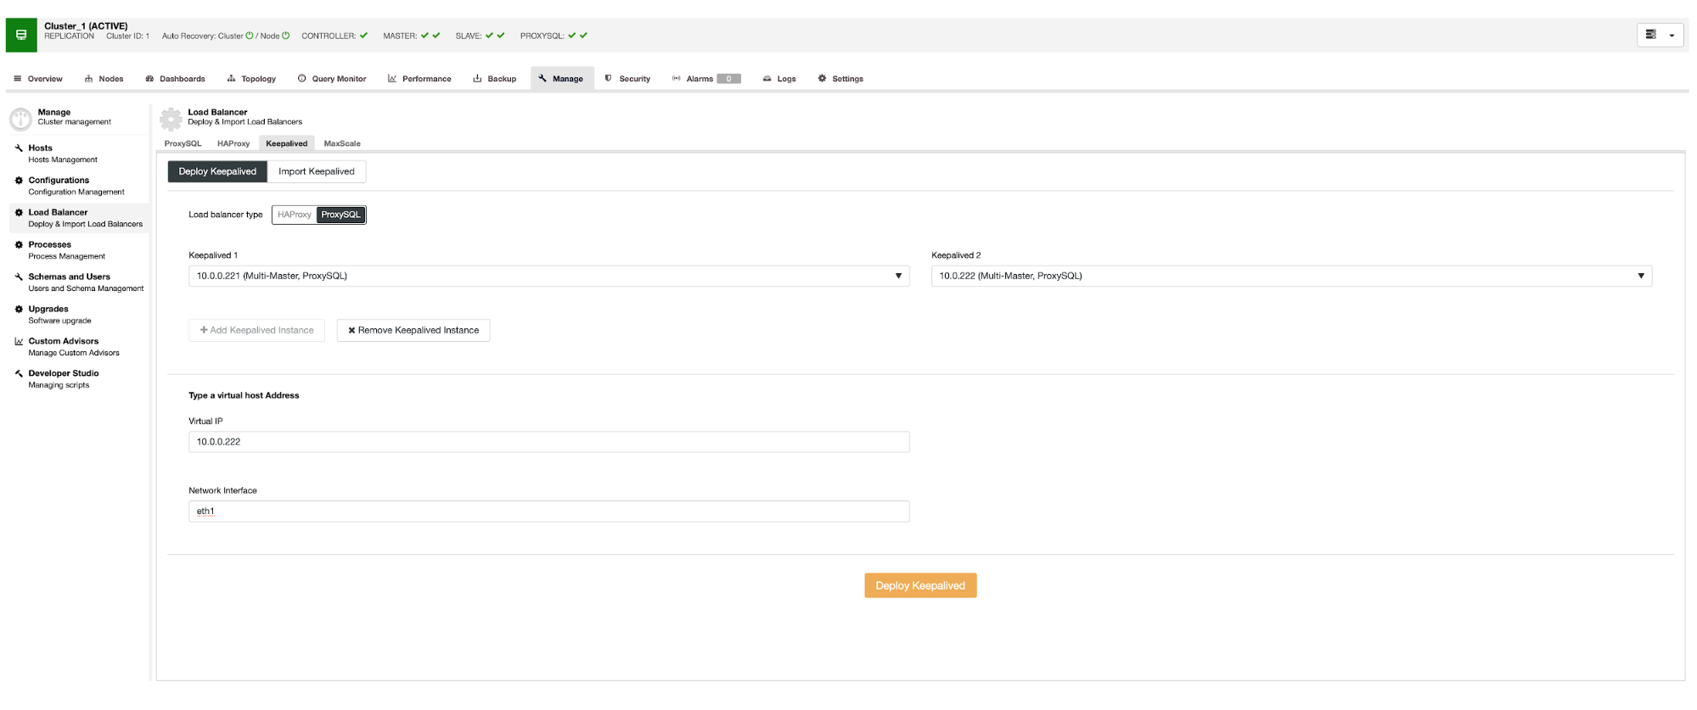Screen dimensions: 1697x710
Task: Click the PROXYSQL status label
Action: pyautogui.click(x=542, y=36)
